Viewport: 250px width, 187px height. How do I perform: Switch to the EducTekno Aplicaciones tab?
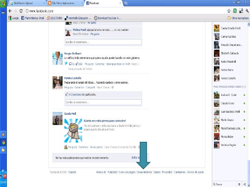point(65,3)
